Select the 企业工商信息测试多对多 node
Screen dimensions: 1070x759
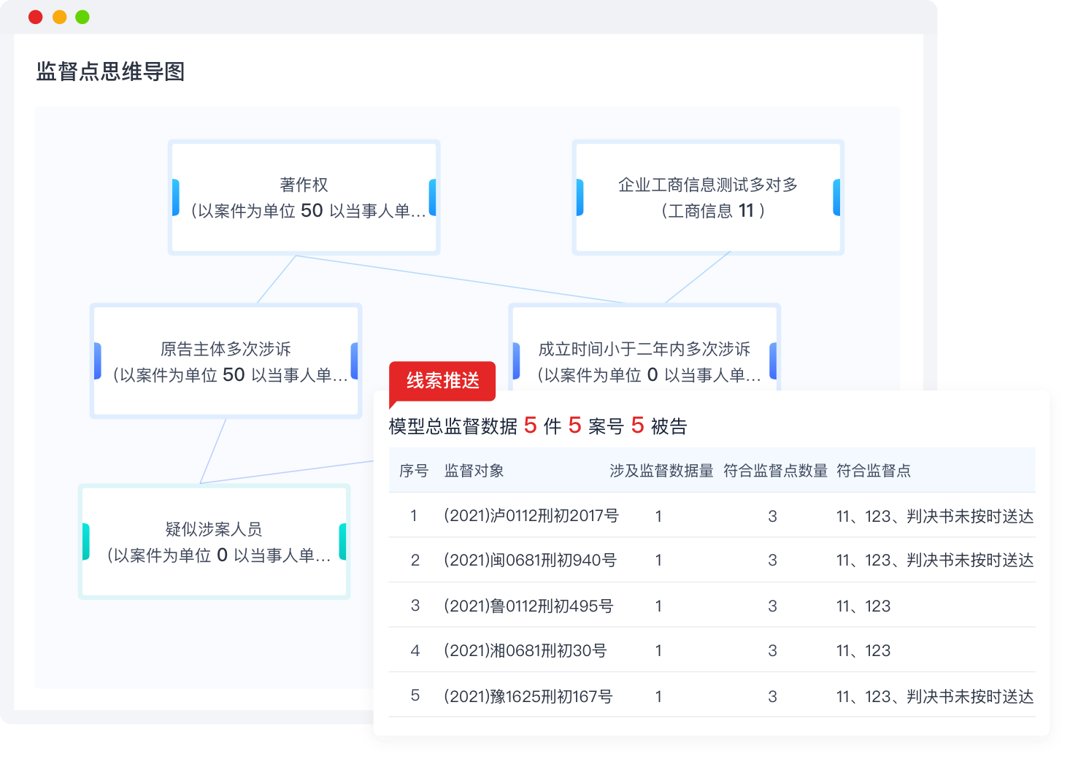(707, 197)
